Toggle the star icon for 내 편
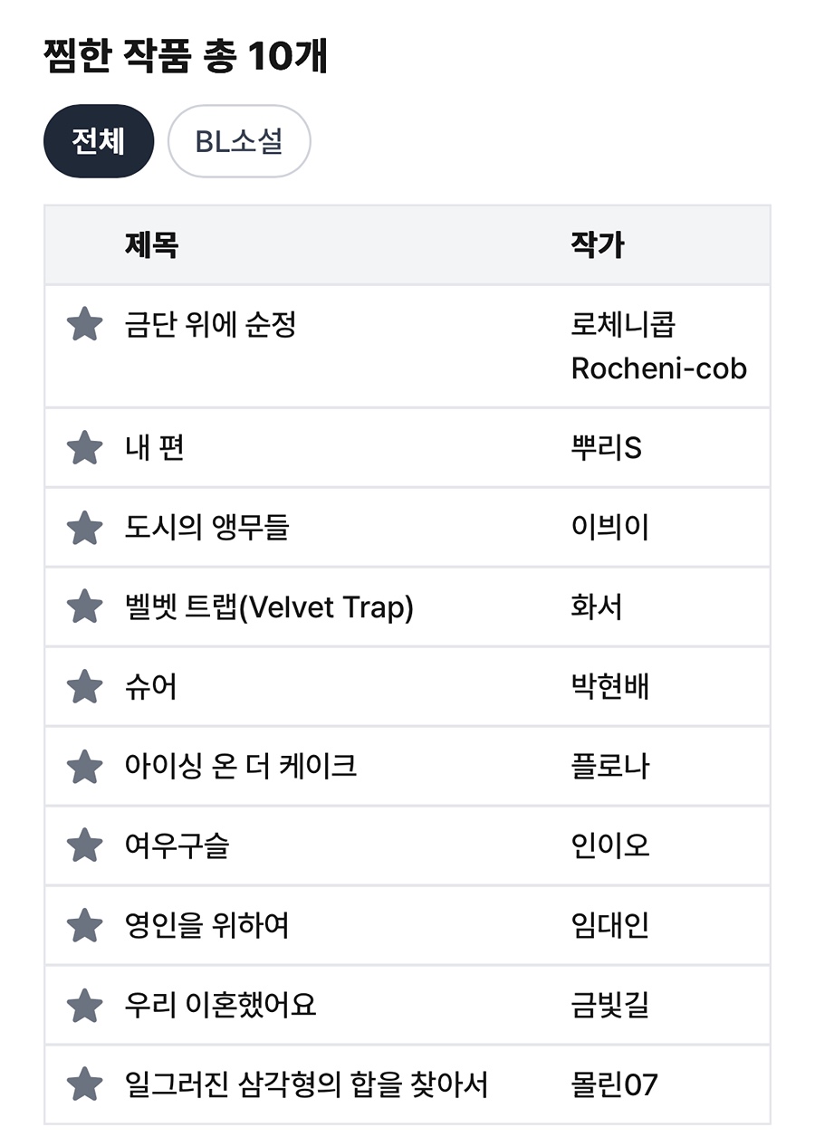Image resolution: width=815 pixels, height=1146 pixels. coord(84,448)
